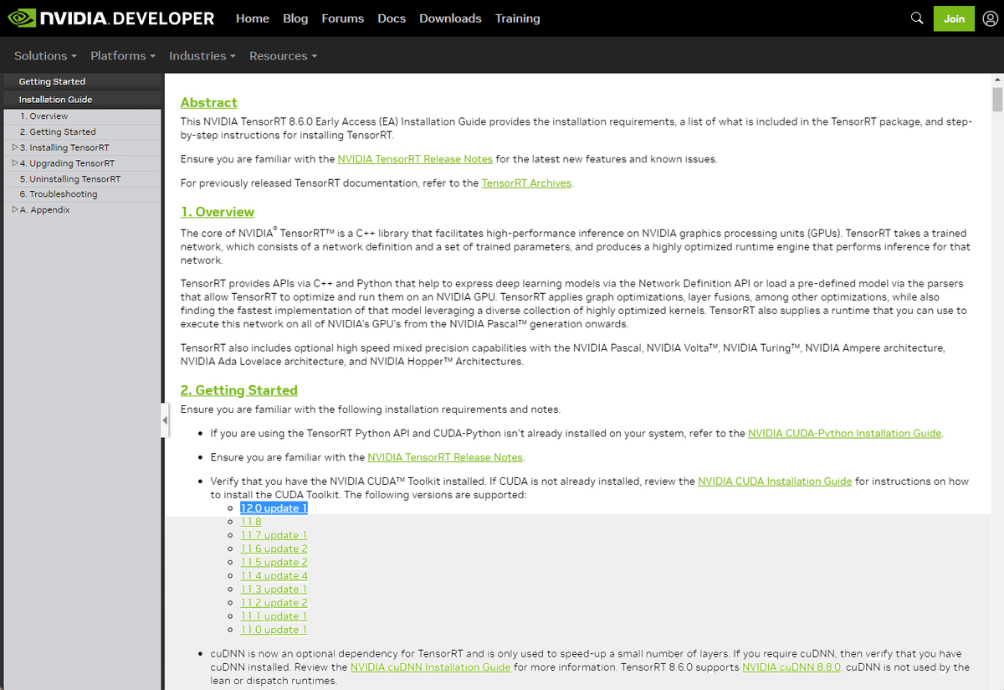Screen dimensions: 1004x690
Task: Click the scrollbar up arrow
Action: point(997,80)
